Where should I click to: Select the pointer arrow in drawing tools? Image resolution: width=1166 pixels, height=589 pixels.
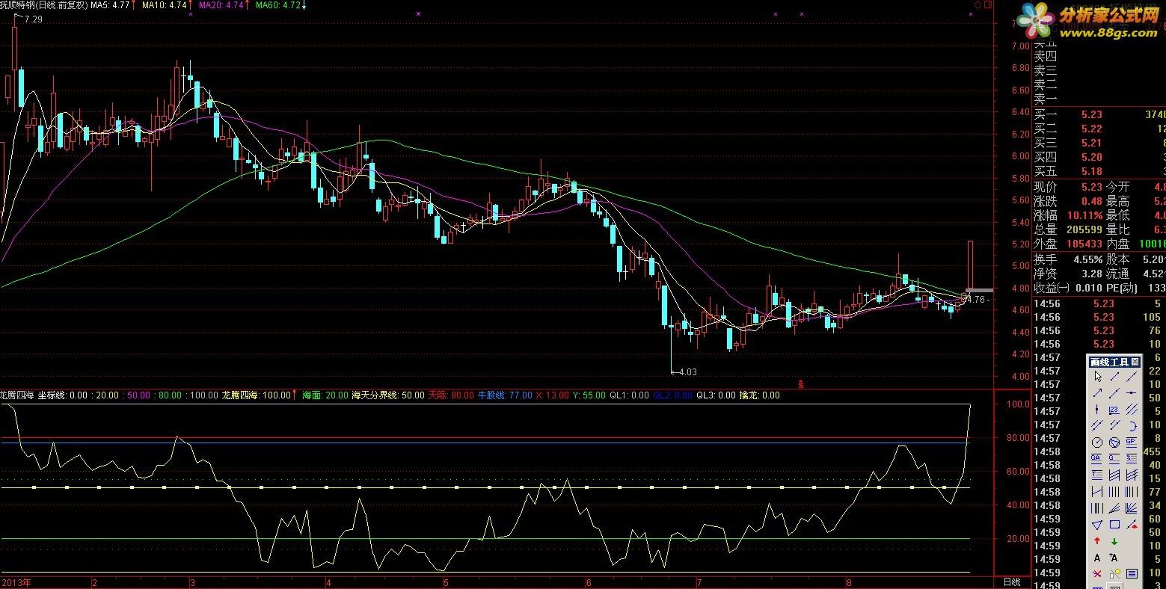1097,376
